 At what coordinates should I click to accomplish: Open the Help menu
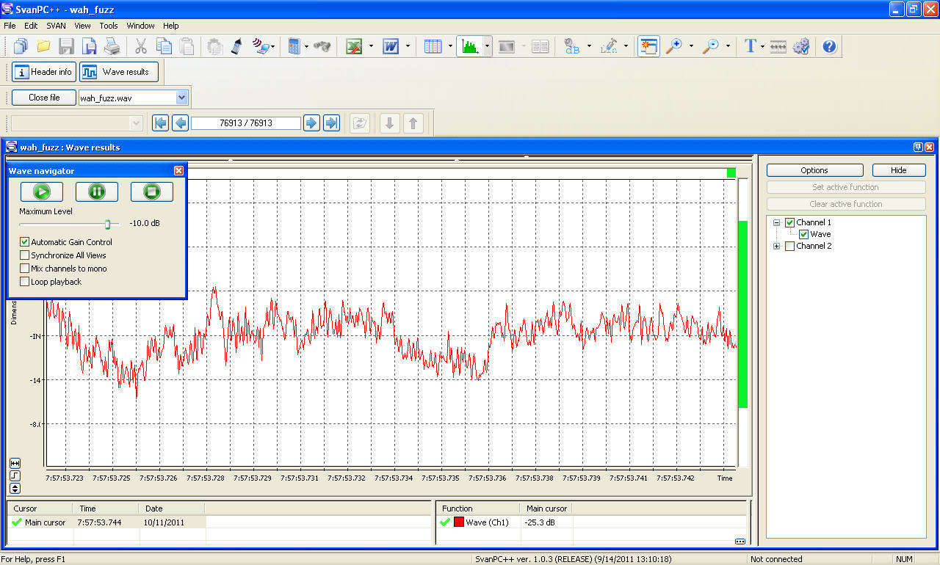point(171,26)
